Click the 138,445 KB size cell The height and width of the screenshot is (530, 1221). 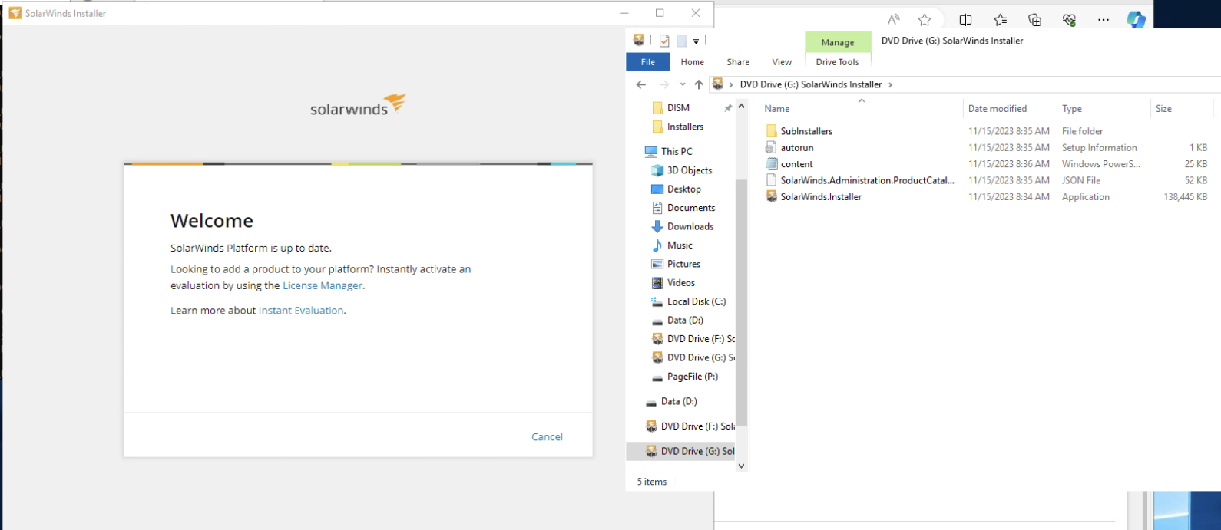pos(1185,197)
